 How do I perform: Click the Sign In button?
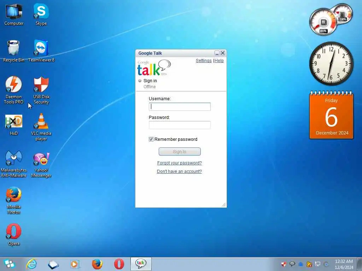pyautogui.click(x=180, y=152)
